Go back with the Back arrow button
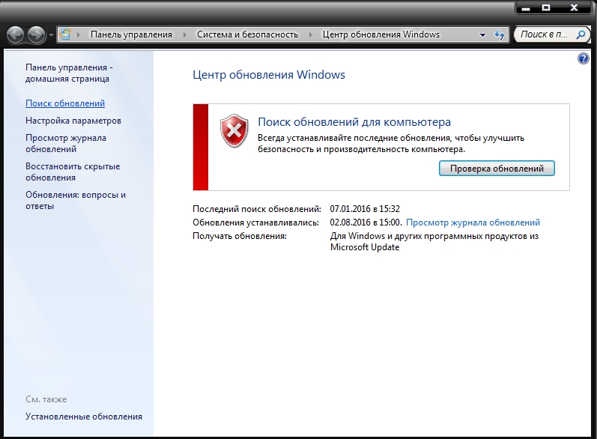The width and height of the screenshot is (597, 439). [15, 34]
